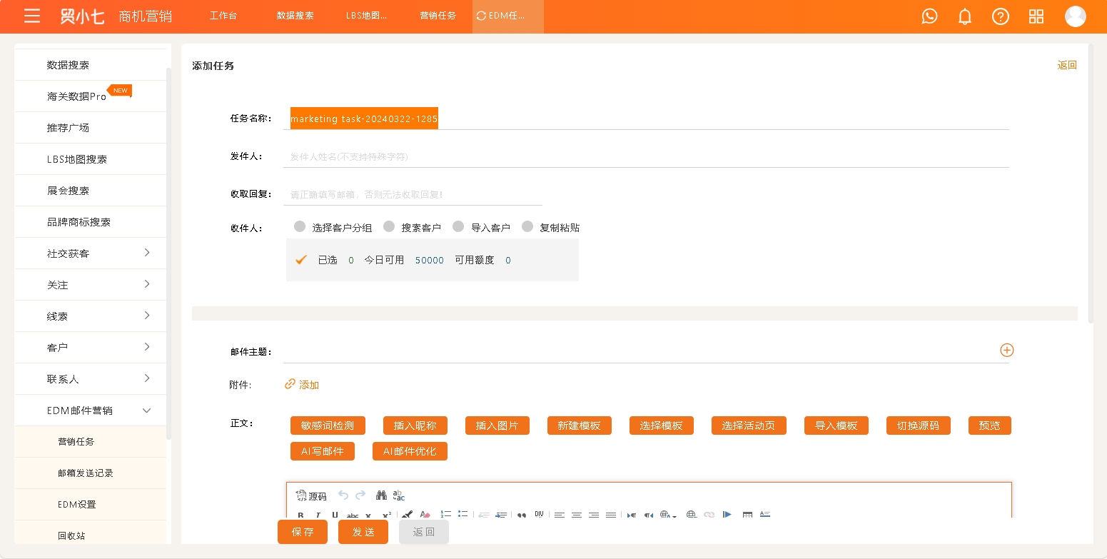
Task: Click the 敏感词检测 button
Action: pos(328,425)
